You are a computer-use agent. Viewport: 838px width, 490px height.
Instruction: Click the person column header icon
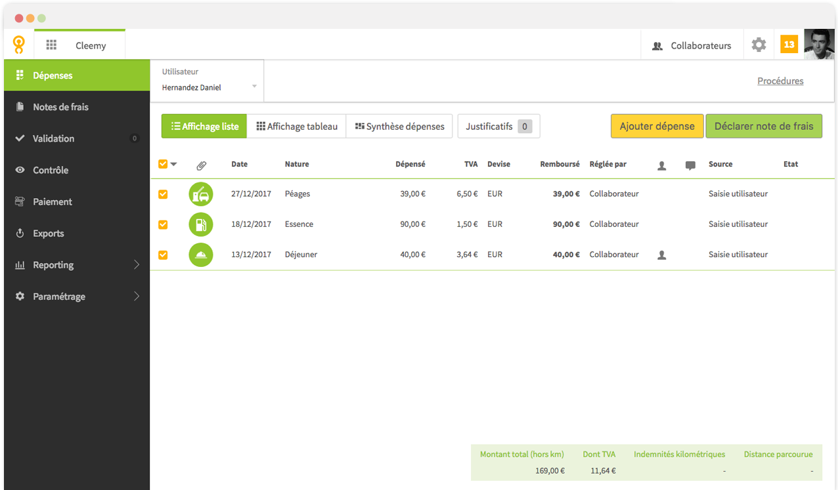[x=662, y=166]
